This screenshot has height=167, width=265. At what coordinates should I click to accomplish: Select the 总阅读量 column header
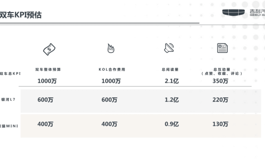point(170,70)
